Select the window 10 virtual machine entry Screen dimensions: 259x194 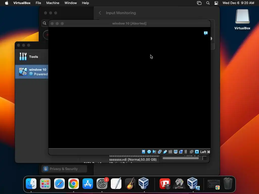pos(32,72)
